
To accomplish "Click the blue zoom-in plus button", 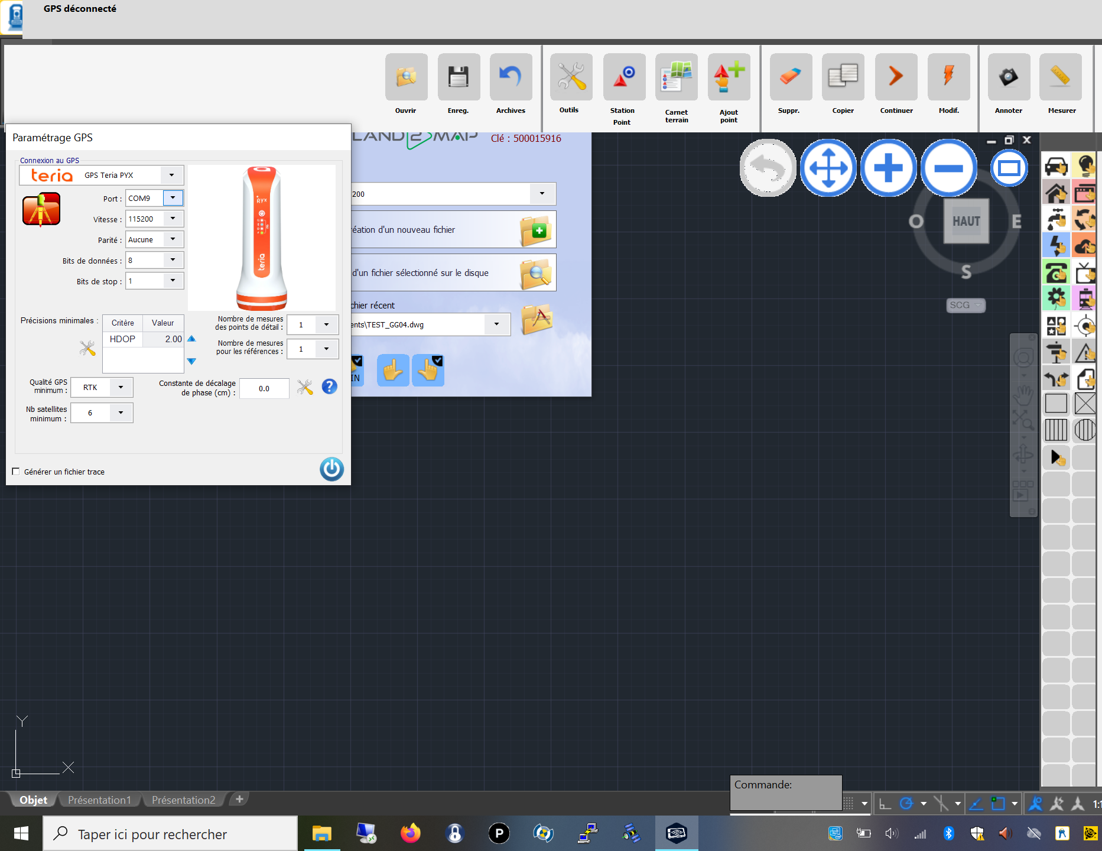I will coord(888,168).
